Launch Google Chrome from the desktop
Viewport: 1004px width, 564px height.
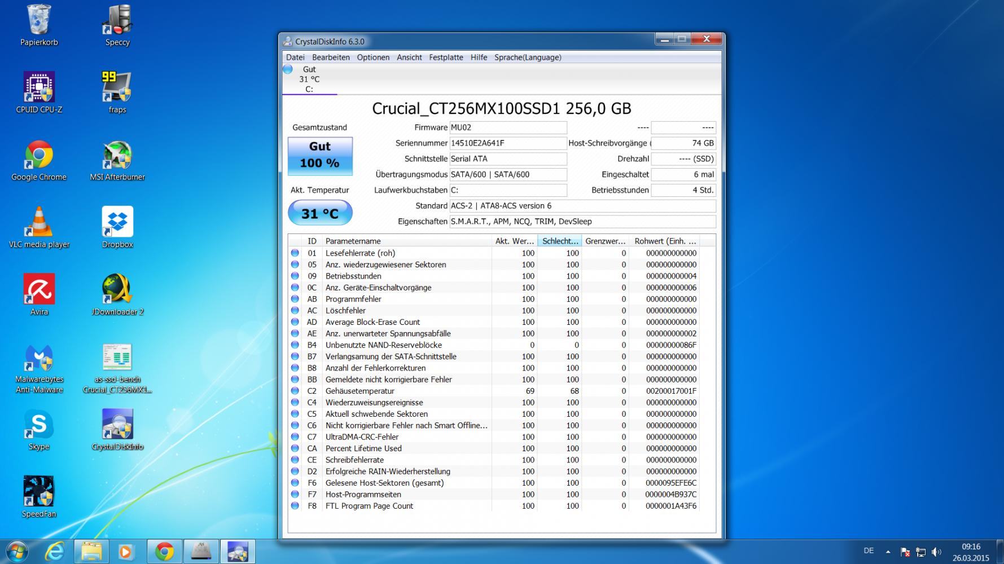(39, 161)
